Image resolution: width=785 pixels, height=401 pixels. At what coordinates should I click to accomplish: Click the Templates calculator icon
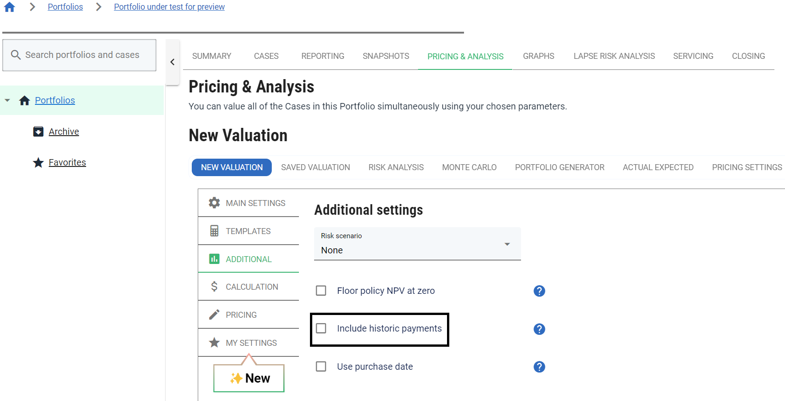(214, 231)
